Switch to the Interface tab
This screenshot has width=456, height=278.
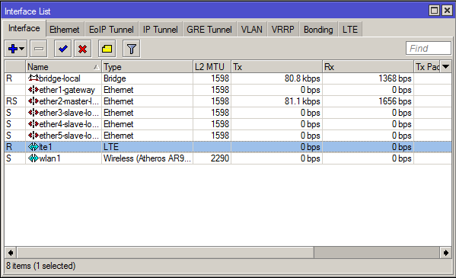[24, 28]
